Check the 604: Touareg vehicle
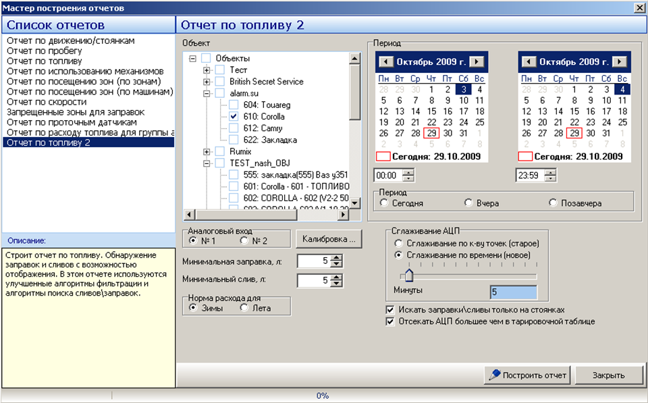648x403 pixels. 234,105
